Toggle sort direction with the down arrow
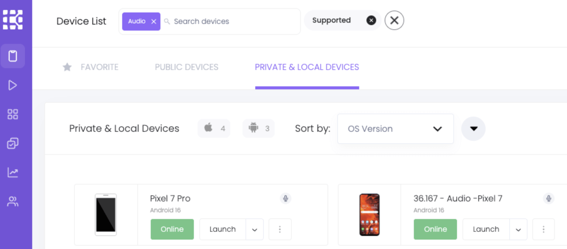Screen dimensions: 567x249 473,128
